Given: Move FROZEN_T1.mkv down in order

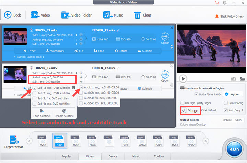Looking at the screenshot, I should 172,48.
